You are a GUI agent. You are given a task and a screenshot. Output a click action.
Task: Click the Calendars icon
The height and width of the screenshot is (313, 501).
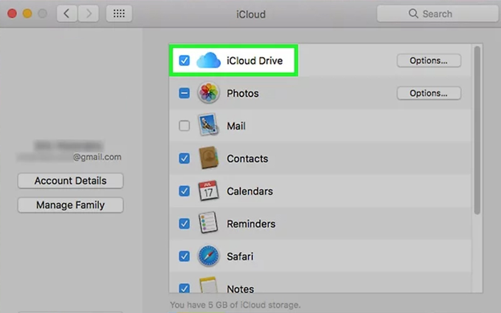pos(209,191)
